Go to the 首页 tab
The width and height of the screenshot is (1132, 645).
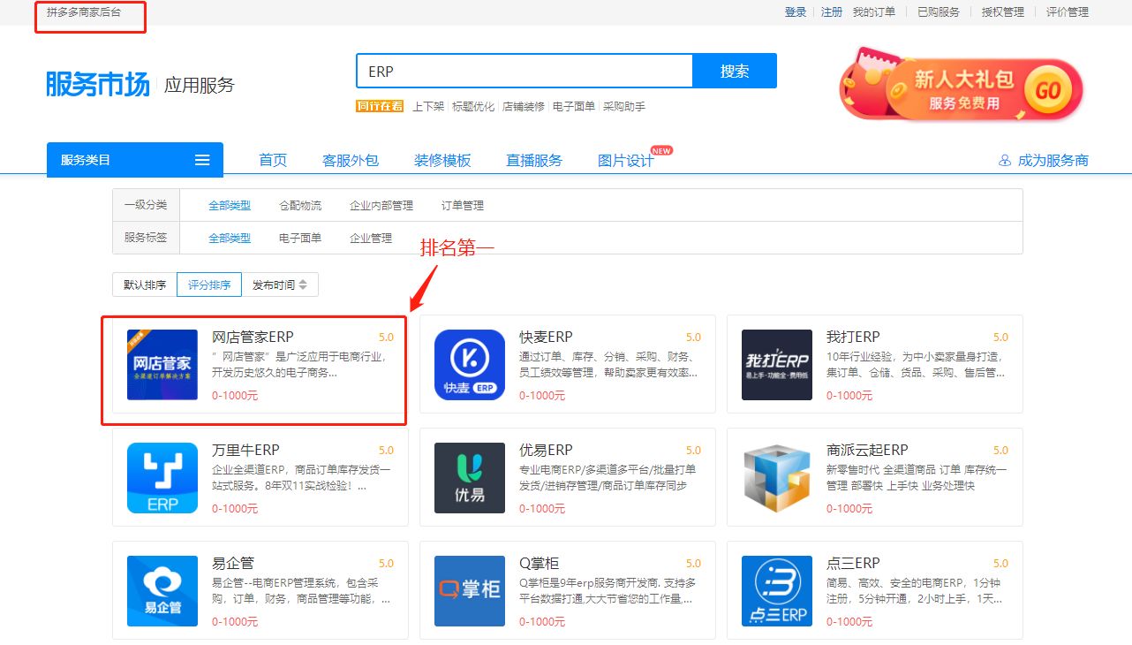click(273, 160)
